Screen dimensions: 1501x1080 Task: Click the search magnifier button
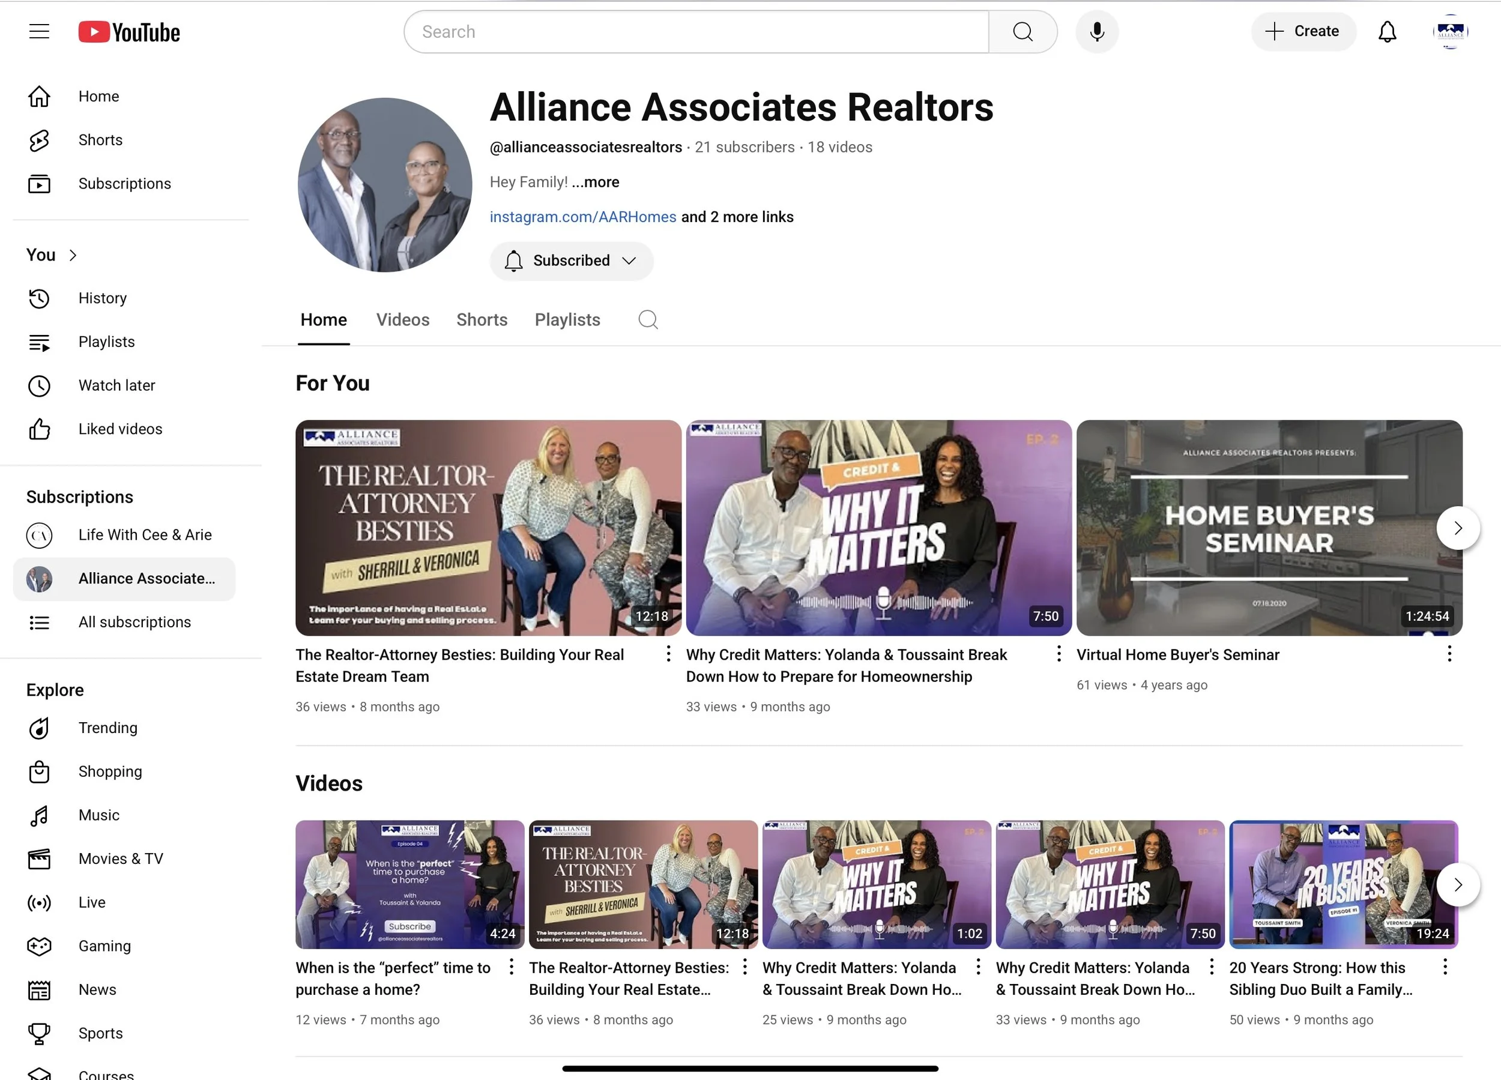(1022, 32)
